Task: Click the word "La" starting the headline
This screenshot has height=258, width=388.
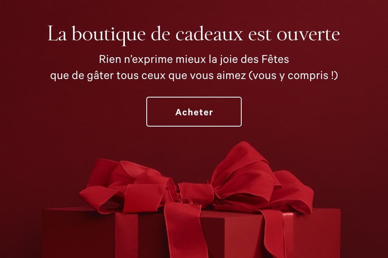Action: (x=57, y=33)
